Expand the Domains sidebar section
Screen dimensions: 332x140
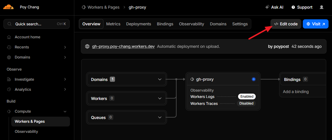[65, 57]
